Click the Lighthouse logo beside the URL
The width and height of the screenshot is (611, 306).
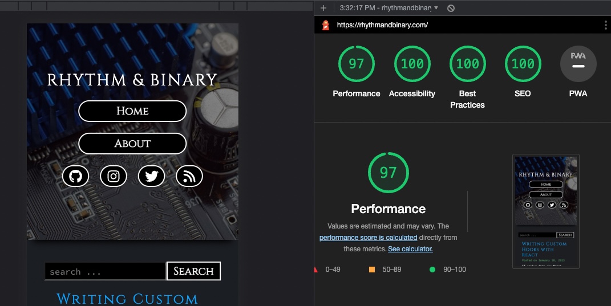(326, 25)
